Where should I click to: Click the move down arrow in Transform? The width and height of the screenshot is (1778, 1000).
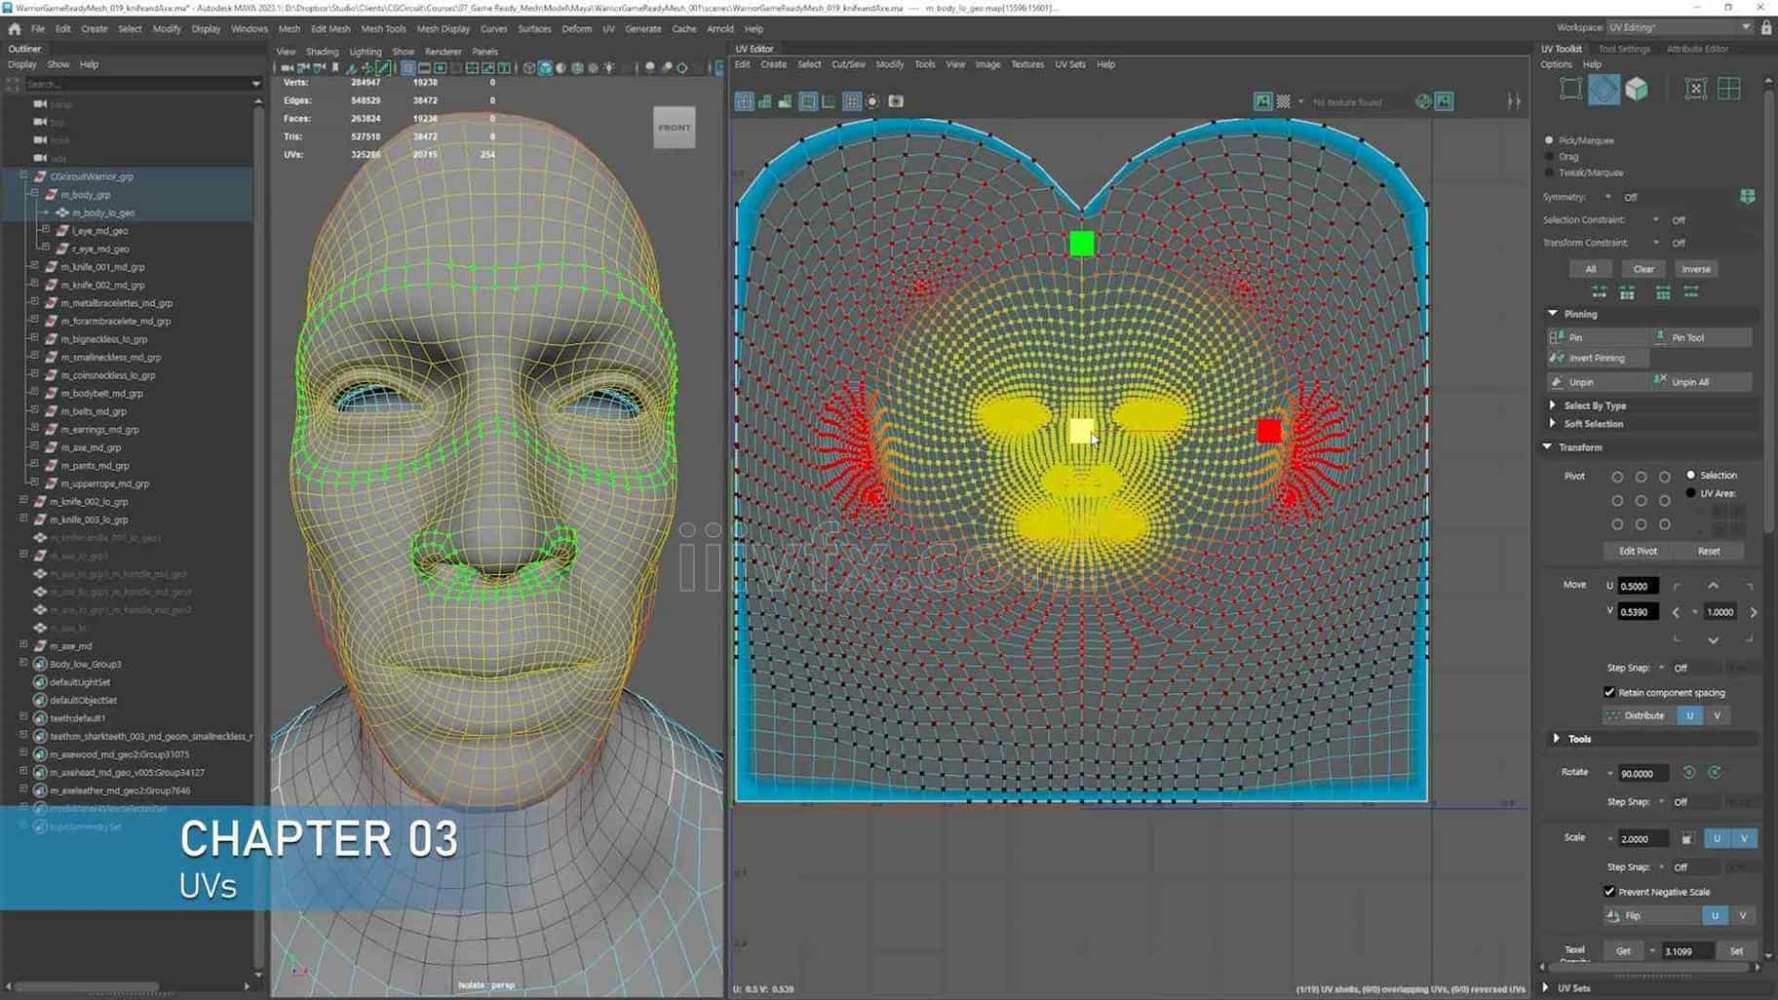point(1713,640)
